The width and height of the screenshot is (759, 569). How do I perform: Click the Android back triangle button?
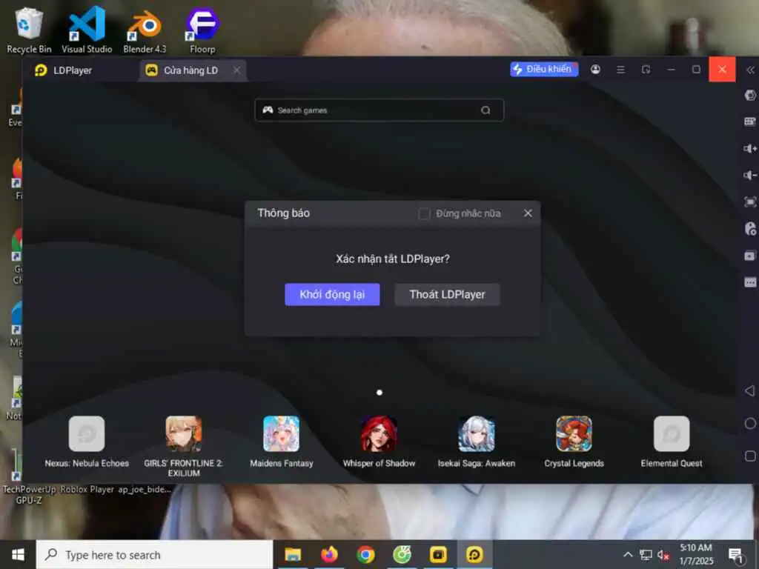(750, 390)
